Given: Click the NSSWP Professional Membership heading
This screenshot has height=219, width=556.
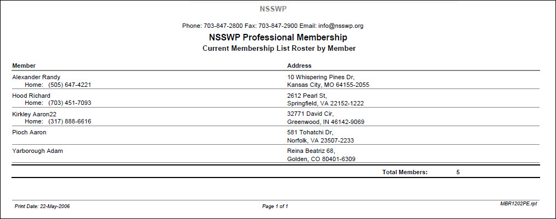Looking at the screenshot, I should coord(278,38).
